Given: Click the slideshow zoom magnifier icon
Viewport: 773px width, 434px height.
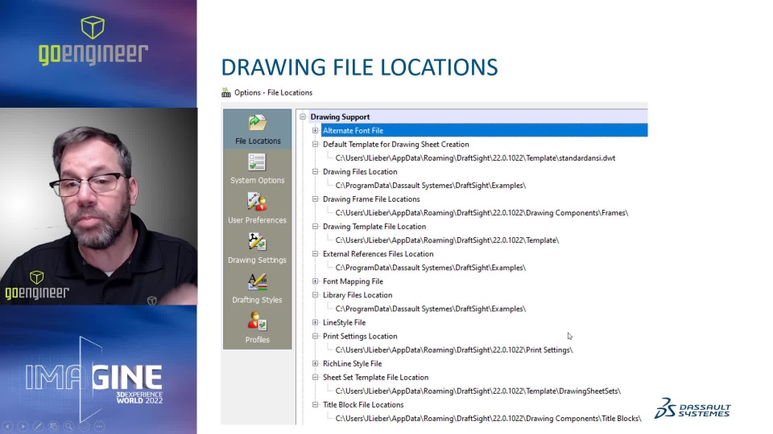Looking at the screenshot, I should pos(69,426).
